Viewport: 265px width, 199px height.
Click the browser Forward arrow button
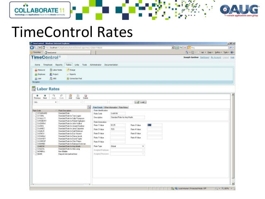pos(36,48)
